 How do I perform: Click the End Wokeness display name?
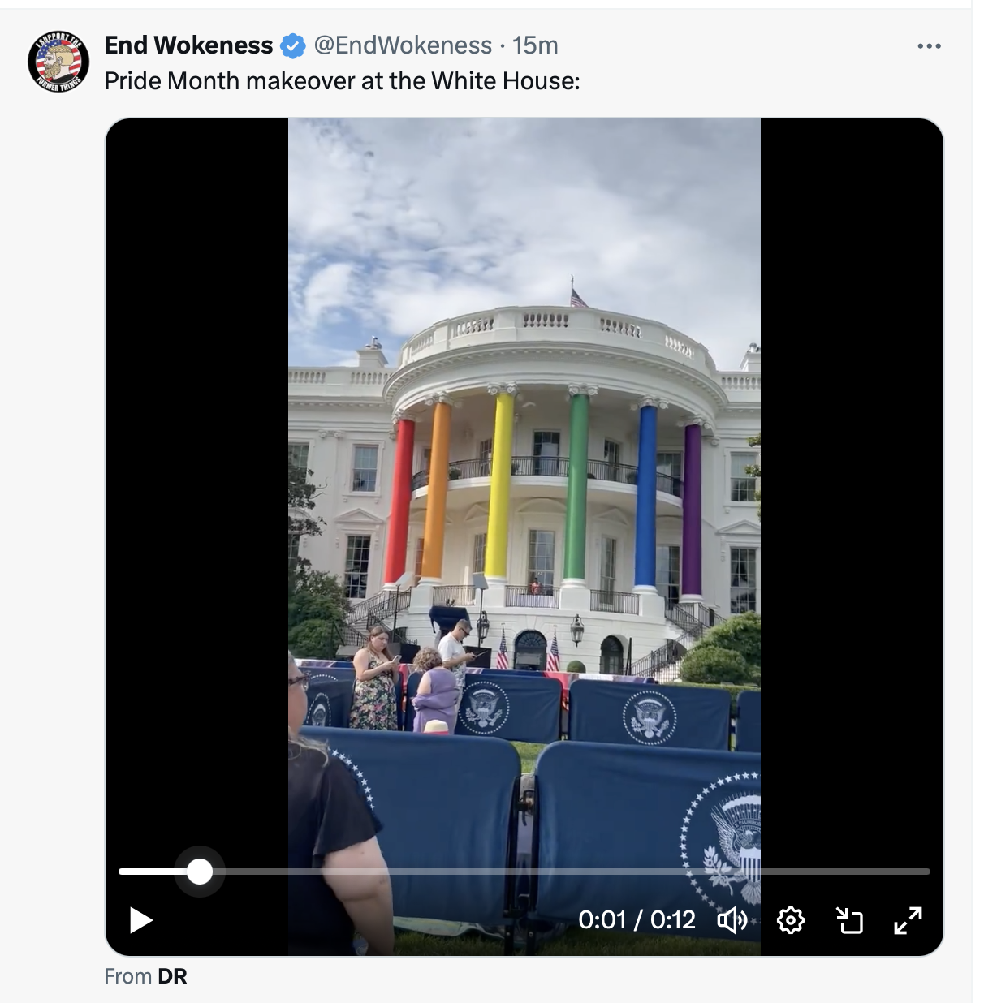(x=188, y=45)
